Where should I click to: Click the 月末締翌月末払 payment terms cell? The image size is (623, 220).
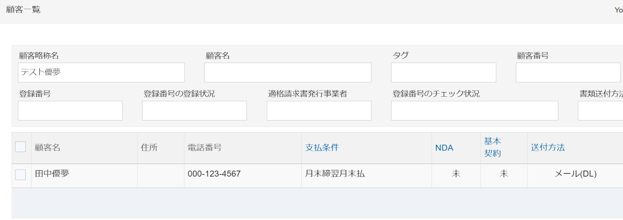click(x=334, y=174)
